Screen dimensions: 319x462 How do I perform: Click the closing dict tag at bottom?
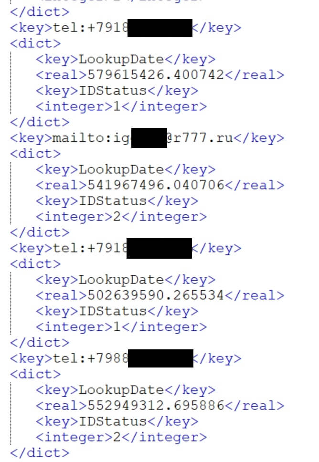pos(40,453)
